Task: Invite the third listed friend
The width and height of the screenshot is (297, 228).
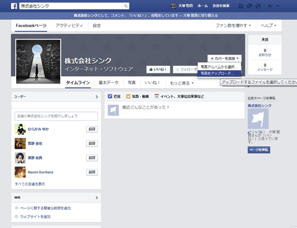Action: [92, 158]
